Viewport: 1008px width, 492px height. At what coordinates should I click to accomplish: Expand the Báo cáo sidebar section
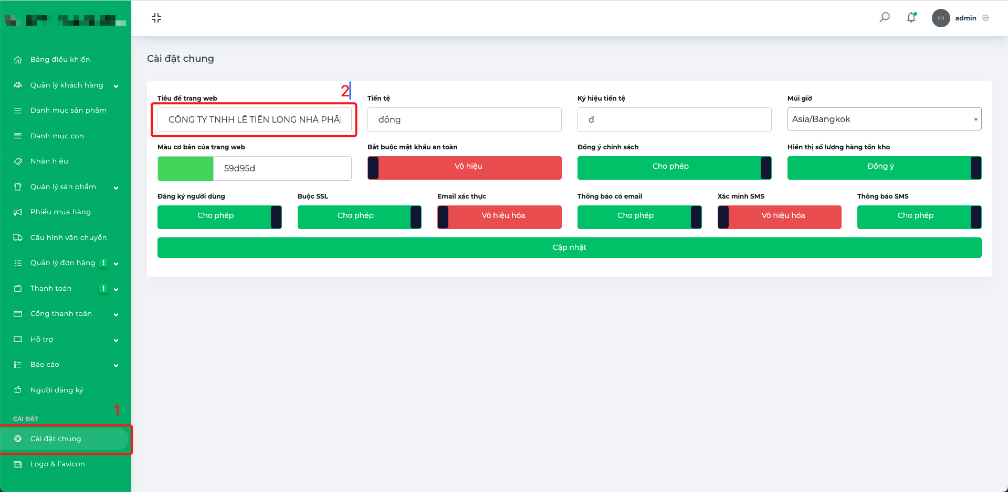pos(66,365)
